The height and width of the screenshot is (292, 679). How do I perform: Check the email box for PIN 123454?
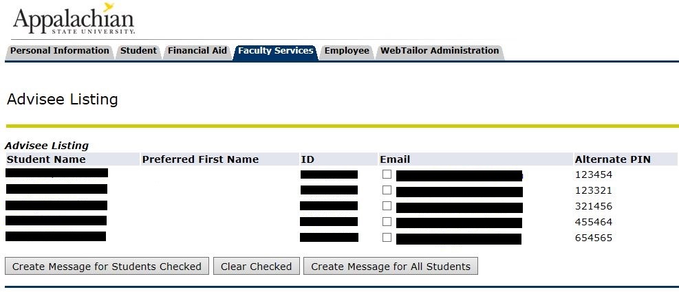[387, 175]
